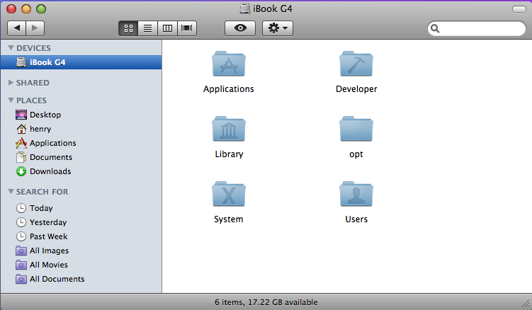
Task: Collapse the PLACES sidebar section
Action: tap(11, 100)
